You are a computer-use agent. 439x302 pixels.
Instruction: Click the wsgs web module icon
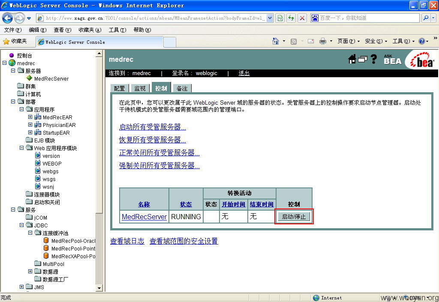point(38,178)
